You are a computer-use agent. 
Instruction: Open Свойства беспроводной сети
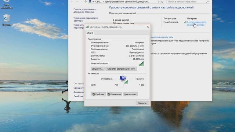pyautogui.click(x=121, y=69)
